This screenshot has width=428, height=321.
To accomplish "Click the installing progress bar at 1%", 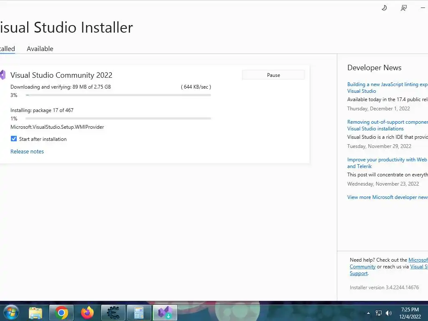I will pyautogui.click(x=118, y=118).
